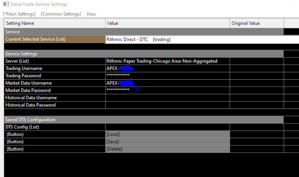Click the Market Data Username value field
The width and height of the screenshot is (299, 177).
pyautogui.click(x=168, y=83)
